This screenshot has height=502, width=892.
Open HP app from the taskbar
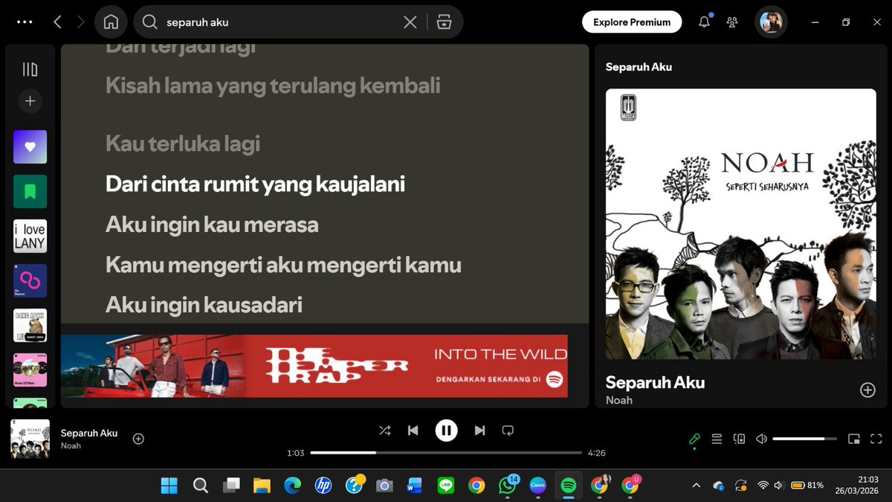point(323,486)
